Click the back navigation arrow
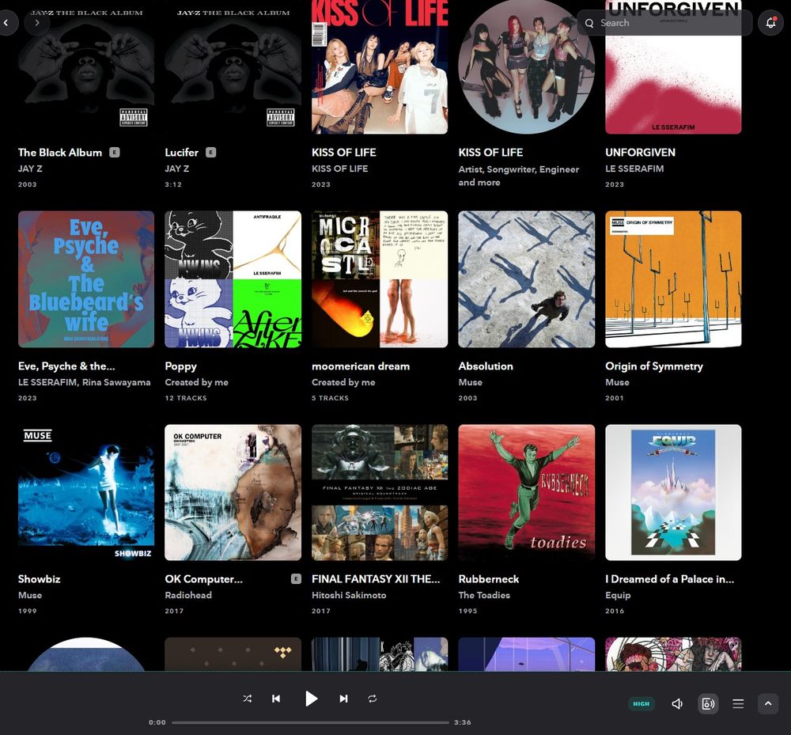Viewport: 791px width, 735px height. point(7,23)
